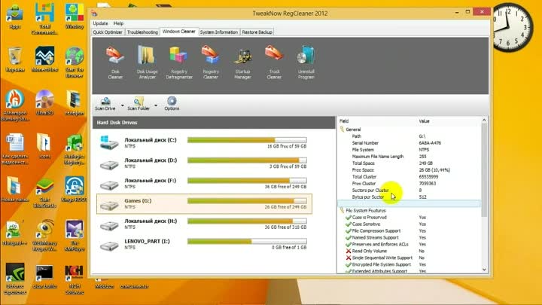
Task: Select the Local Disk (F:) drive icon
Action: click(109, 185)
